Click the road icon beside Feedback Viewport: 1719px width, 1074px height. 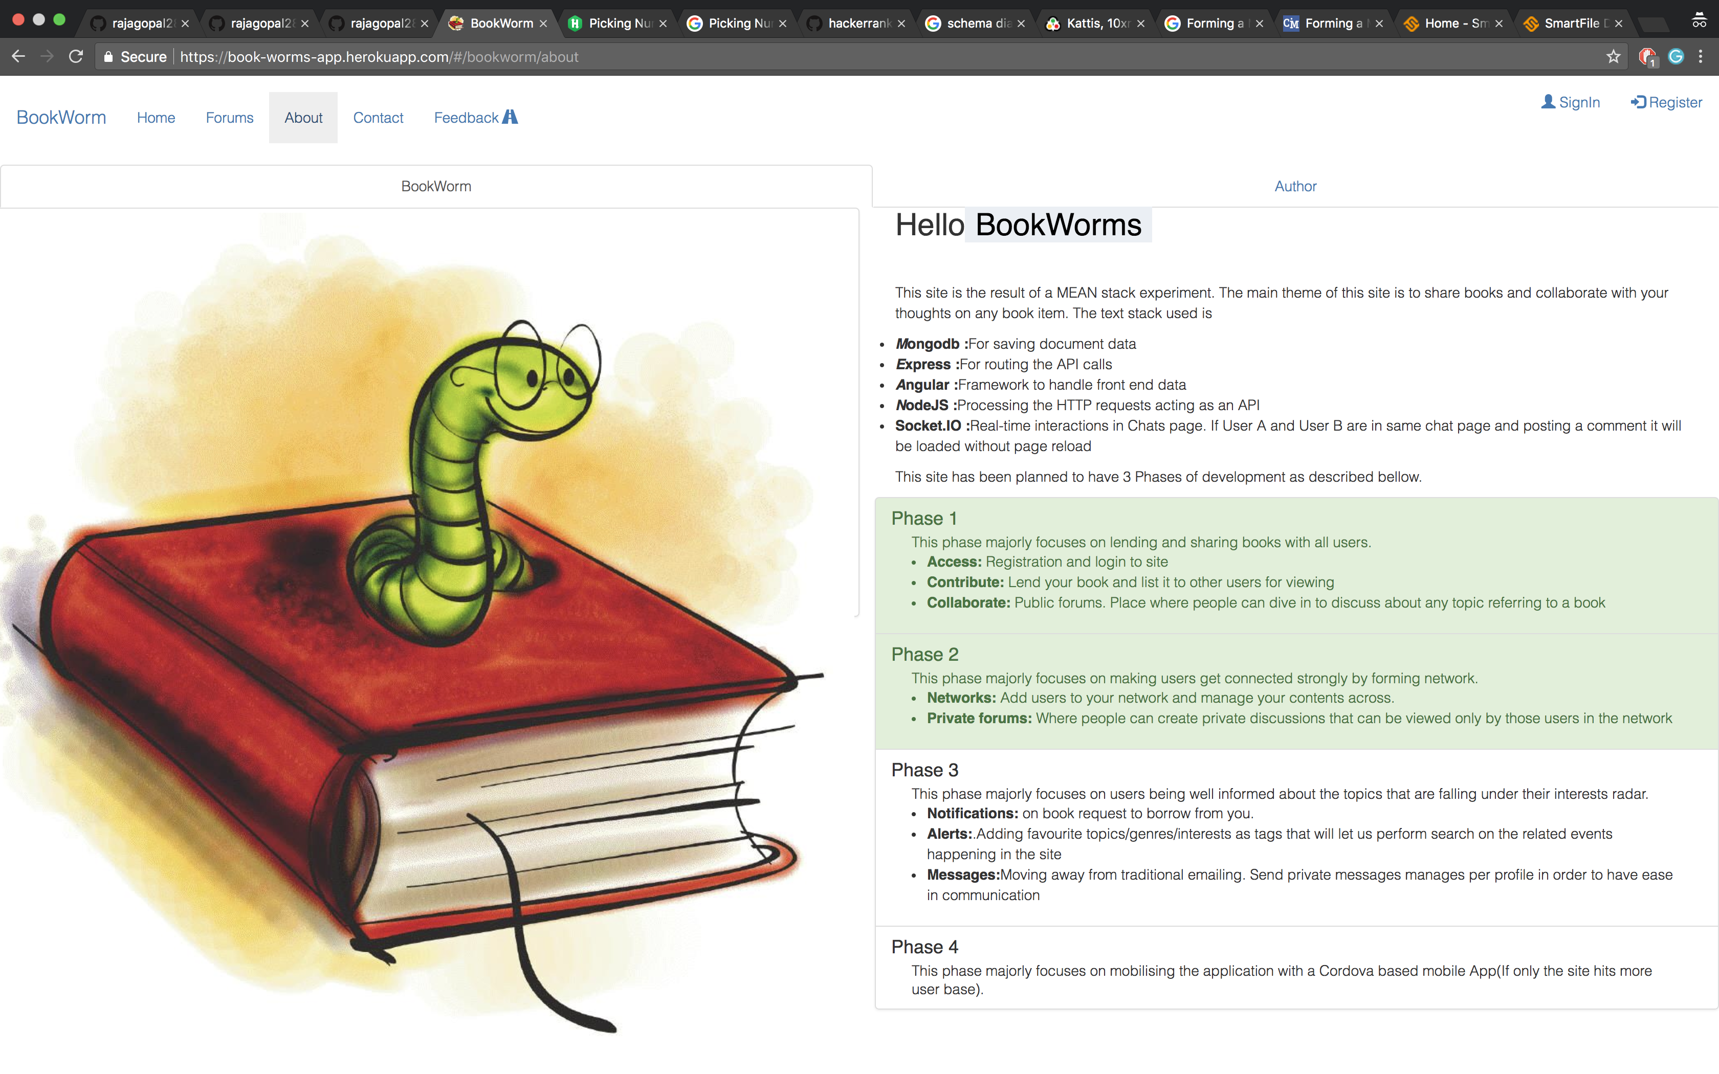pos(510,117)
